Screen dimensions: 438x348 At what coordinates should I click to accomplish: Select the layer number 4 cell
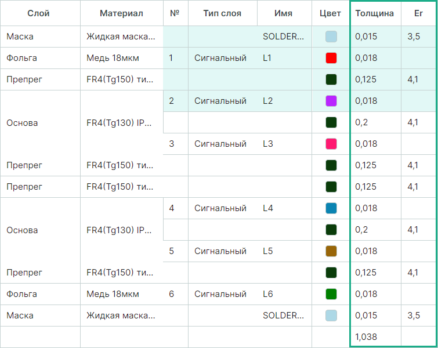point(172,208)
